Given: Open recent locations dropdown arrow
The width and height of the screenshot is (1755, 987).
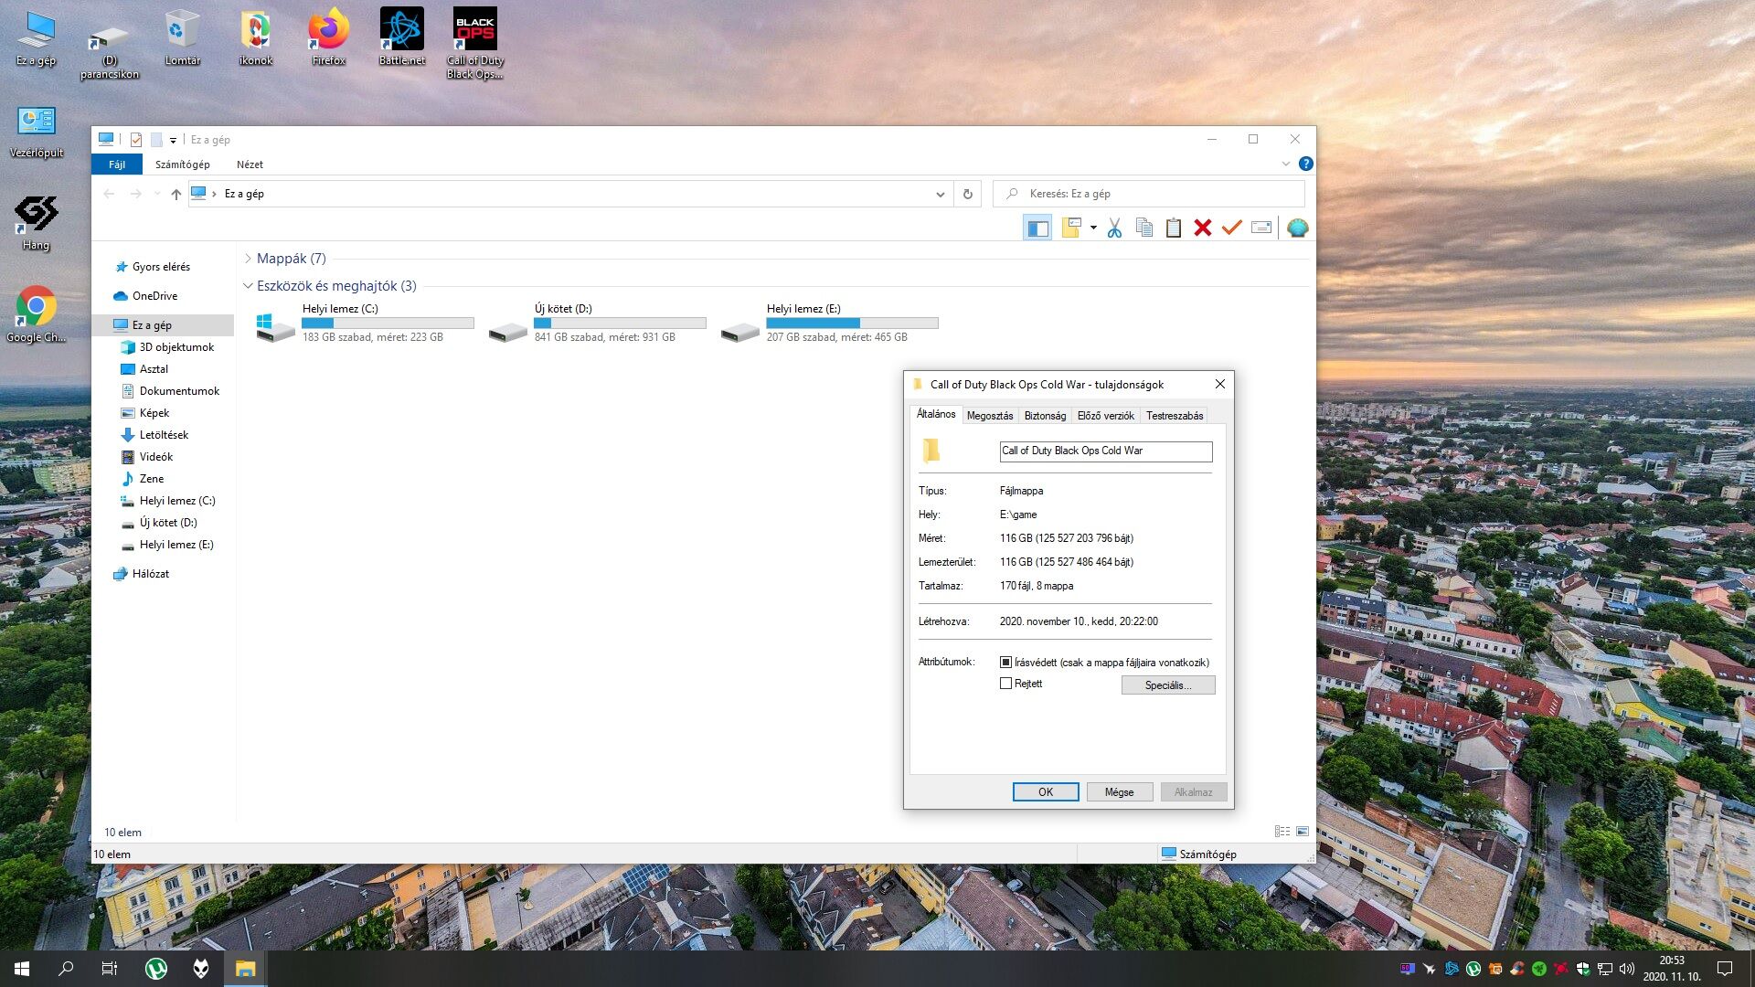Looking at the screenshot, I should 157,194.
